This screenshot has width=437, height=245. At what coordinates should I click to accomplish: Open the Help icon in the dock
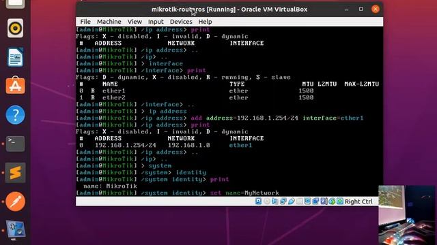(x=15, y=115)
